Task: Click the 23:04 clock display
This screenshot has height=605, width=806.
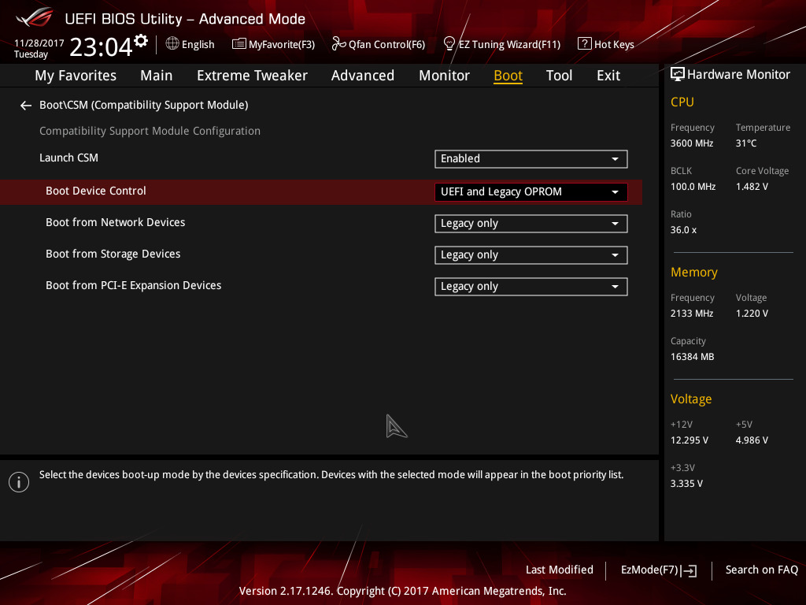Action: tap(102, 46)
